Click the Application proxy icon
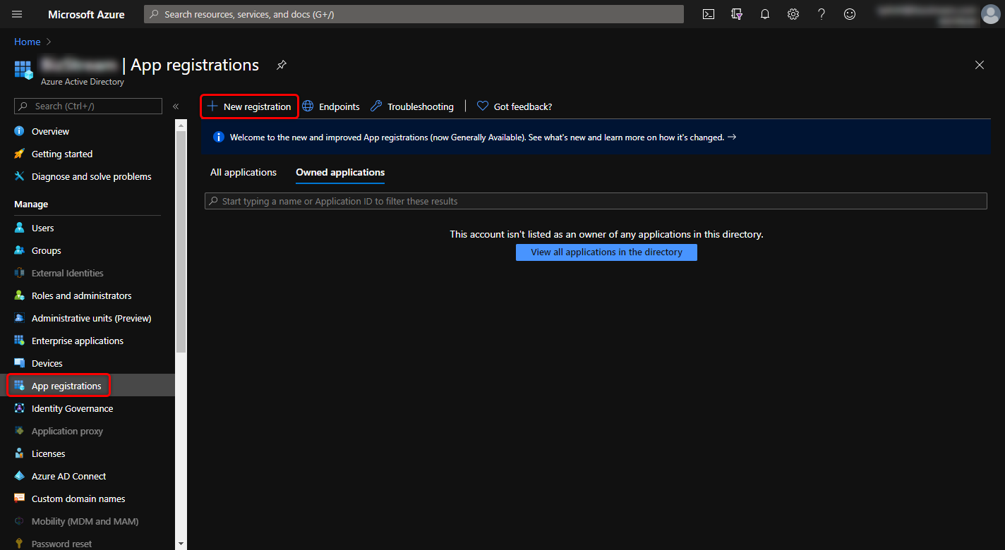This screenshot has height=550, width=1005. (x=19, y=431)
